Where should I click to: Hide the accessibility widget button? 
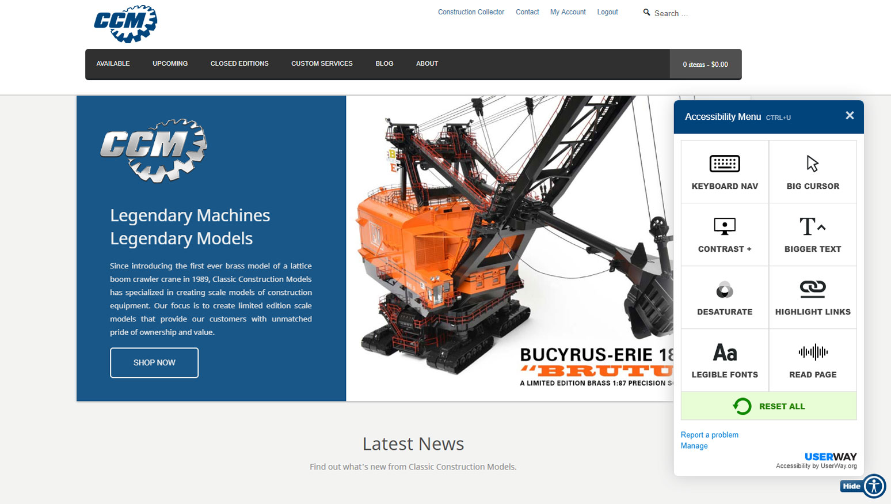[851, 486]
